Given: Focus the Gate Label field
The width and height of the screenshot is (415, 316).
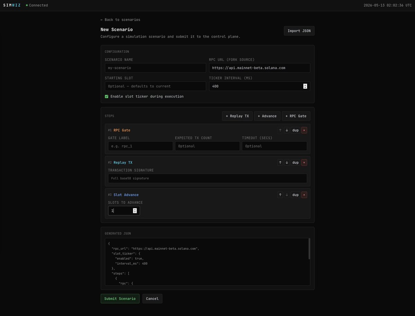Looking at the screenshot, I should pos(140,146).
